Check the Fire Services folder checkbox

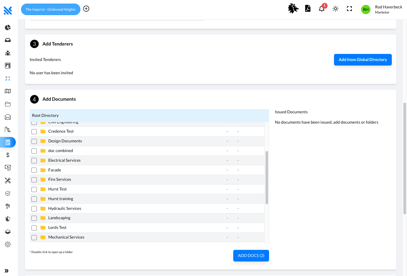click(x=34, y=180)
